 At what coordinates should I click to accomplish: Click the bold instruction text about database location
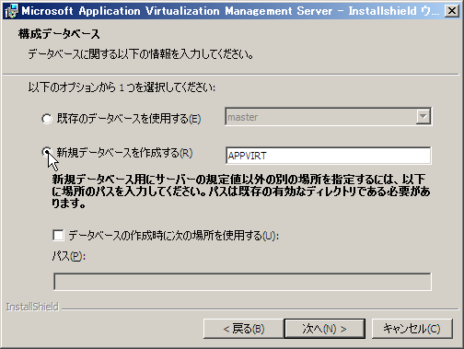[x=241, y=192]
